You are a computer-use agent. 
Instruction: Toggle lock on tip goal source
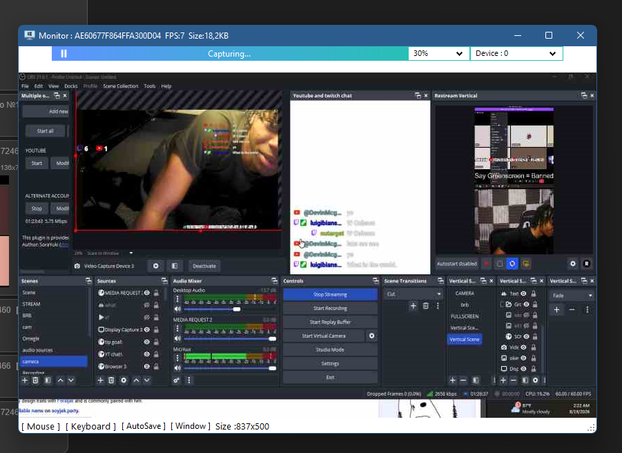(x=156, y=342)
